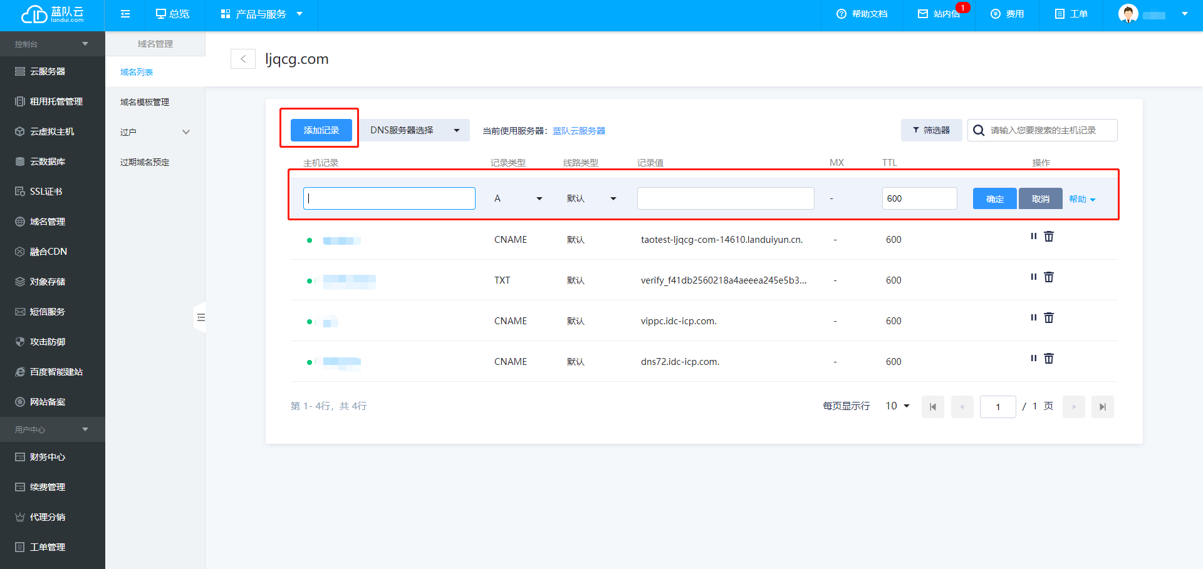Collapse the top navigation menu icon

coord(125,14)
